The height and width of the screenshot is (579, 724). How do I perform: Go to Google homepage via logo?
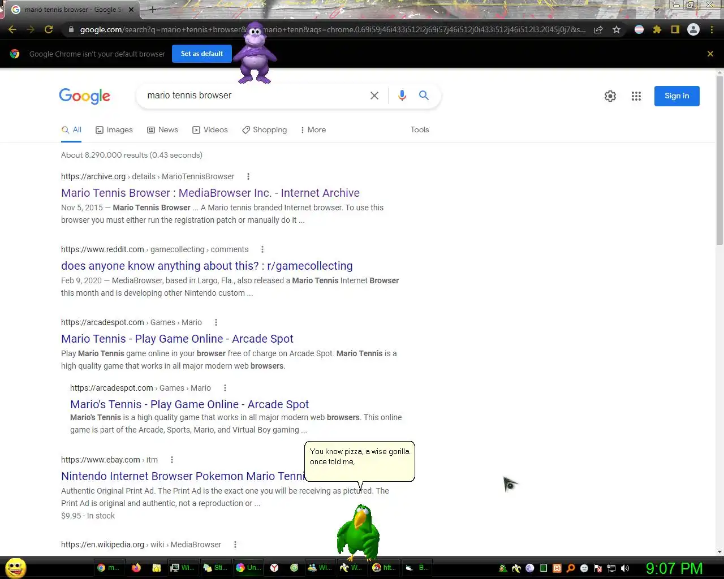pyautogui.click(x=85, y=96)
